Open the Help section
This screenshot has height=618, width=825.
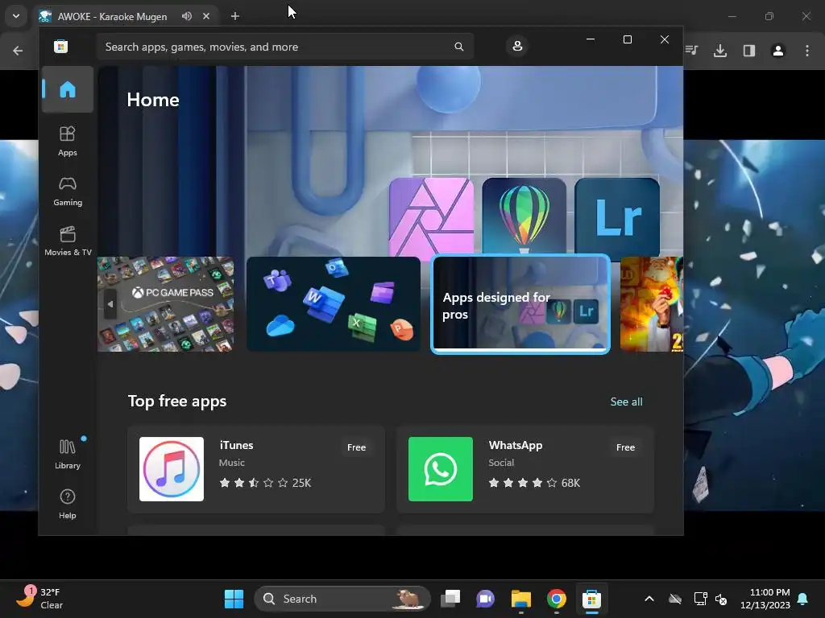pos(68,504)
